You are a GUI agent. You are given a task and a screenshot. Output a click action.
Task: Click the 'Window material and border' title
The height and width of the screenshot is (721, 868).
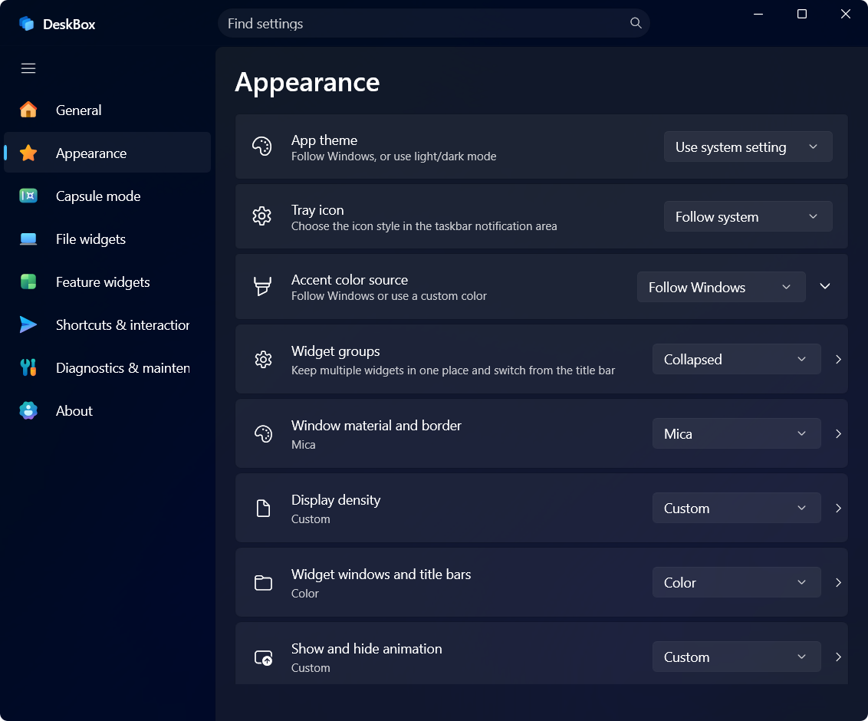tap(376, 425)
